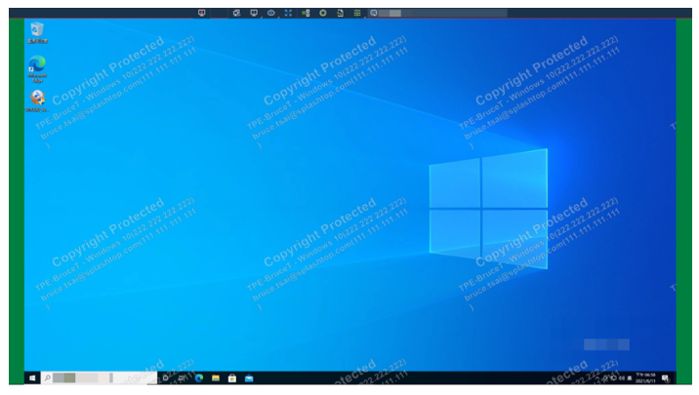Screen dimensions: 699x395
Task: Toggle full screen with the four-arrows icon
Action: pos(288,13)
